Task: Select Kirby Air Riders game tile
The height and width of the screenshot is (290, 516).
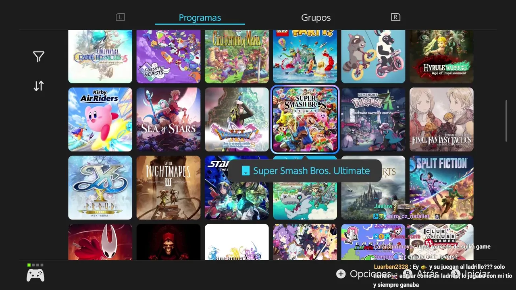Action: [x=100, y=120]
